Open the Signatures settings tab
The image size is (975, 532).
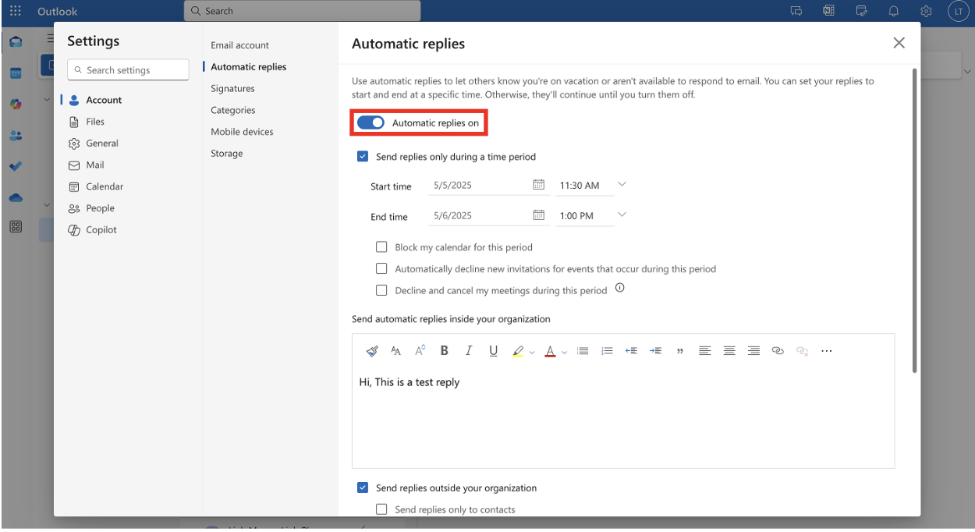click(x=232, y=89)
